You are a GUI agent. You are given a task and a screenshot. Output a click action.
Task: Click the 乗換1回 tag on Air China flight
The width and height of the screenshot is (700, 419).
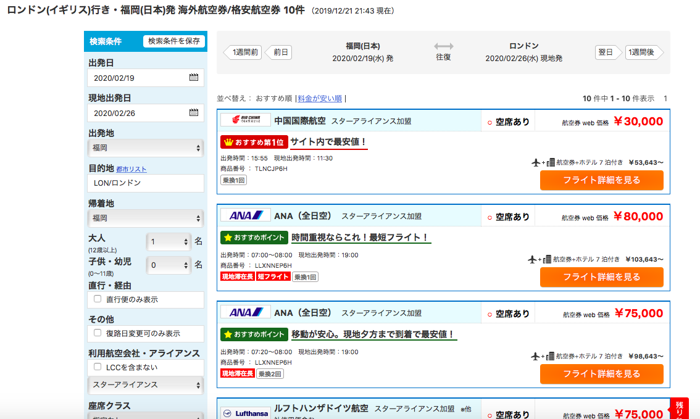pos(233,180)
